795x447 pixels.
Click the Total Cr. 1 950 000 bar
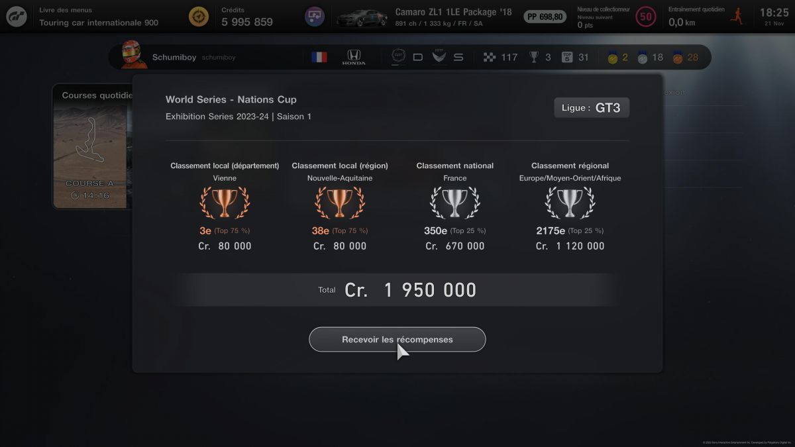point(397,290)
